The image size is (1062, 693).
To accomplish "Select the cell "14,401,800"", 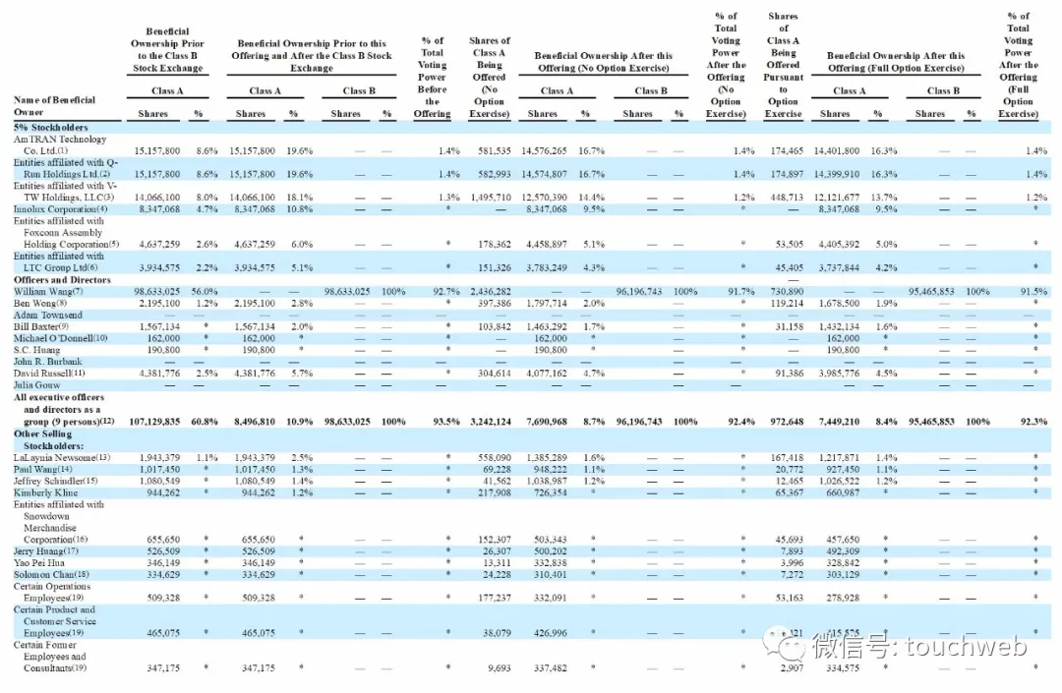I will click(x=837, y=151).
